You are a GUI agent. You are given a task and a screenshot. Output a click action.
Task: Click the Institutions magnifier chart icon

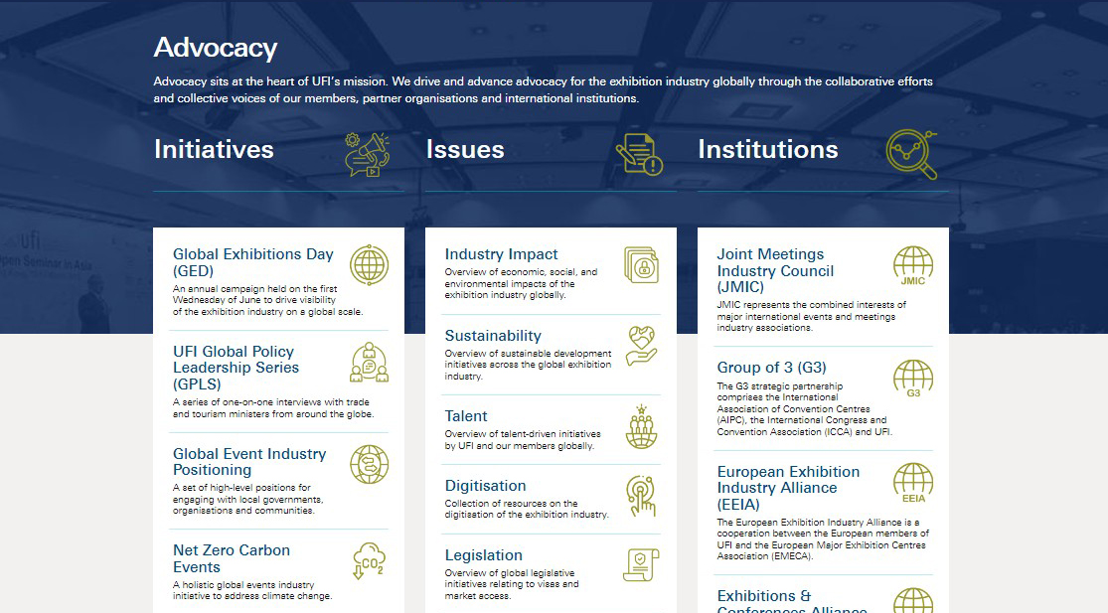[911, 154]
